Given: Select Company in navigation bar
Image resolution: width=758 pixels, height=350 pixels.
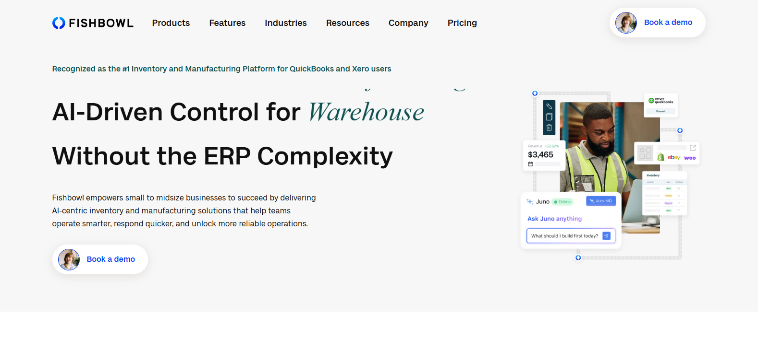Looking at the screenshot, I should pos(408,23).
